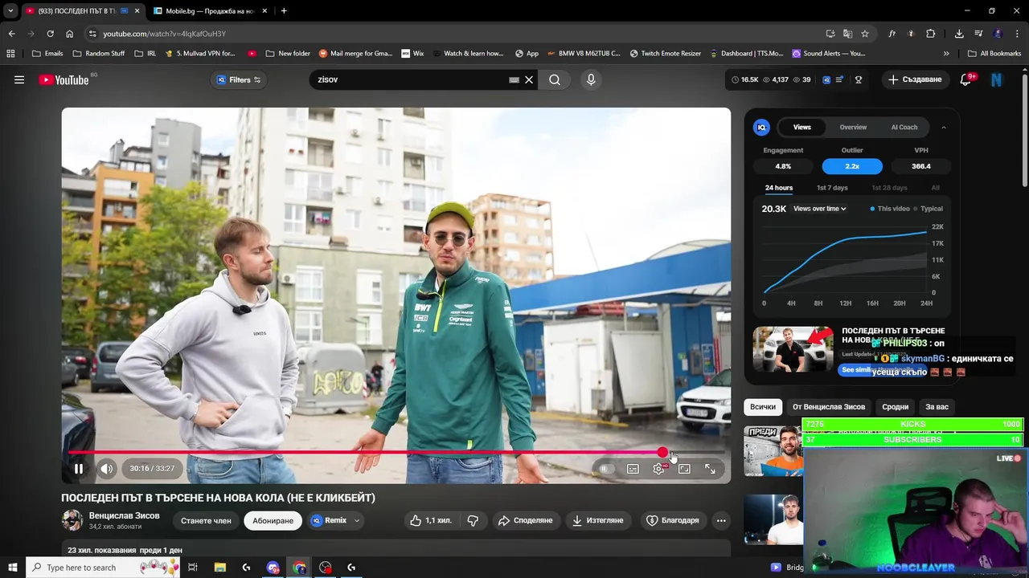
Task: Like the video (1,1 хил.)
Action: pos(430,520)
